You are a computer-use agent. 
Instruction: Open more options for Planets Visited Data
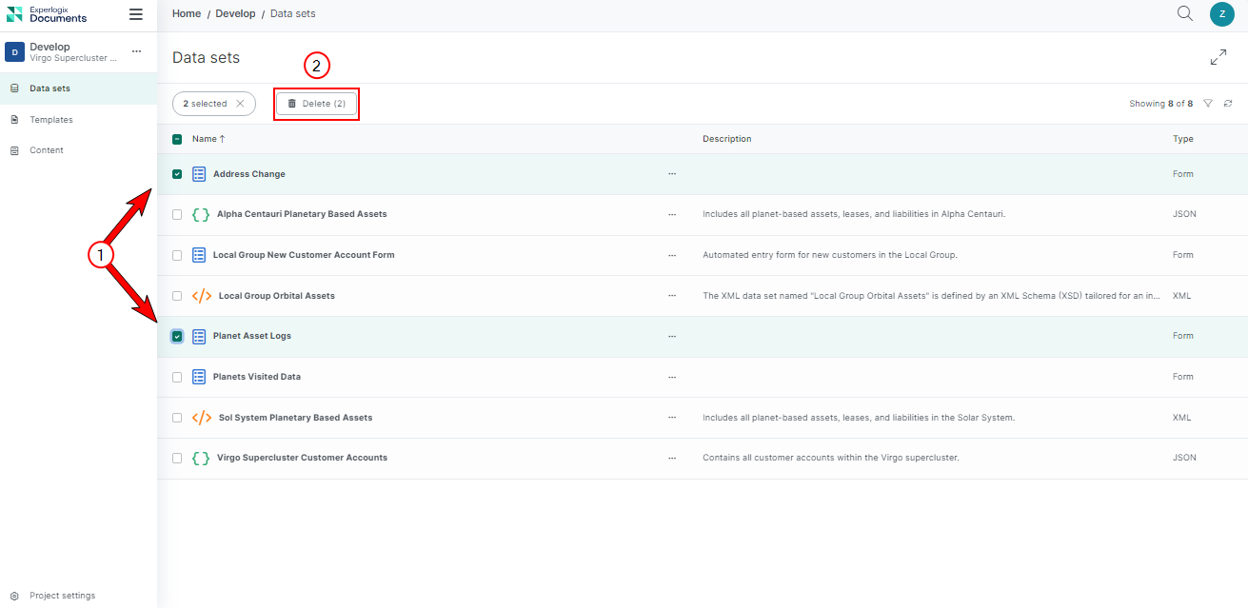pos(672,377)
